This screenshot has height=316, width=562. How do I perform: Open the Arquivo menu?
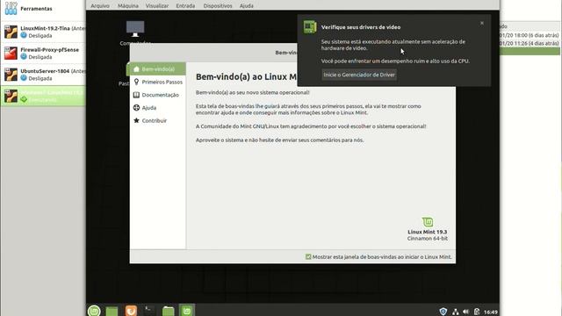tap(100, 6)
